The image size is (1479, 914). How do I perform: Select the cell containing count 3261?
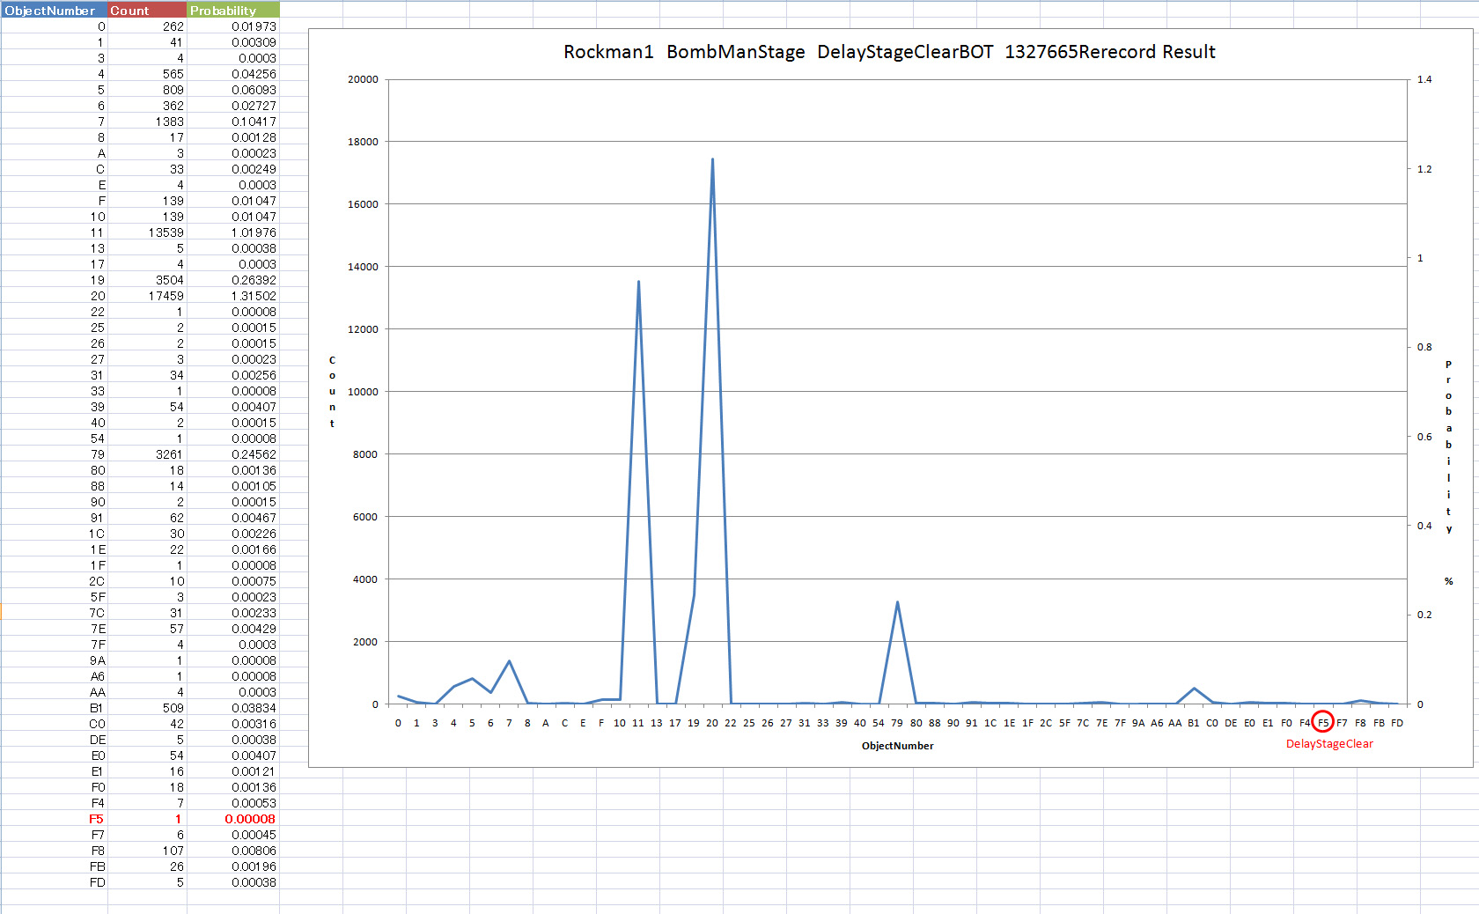point(146,454)
